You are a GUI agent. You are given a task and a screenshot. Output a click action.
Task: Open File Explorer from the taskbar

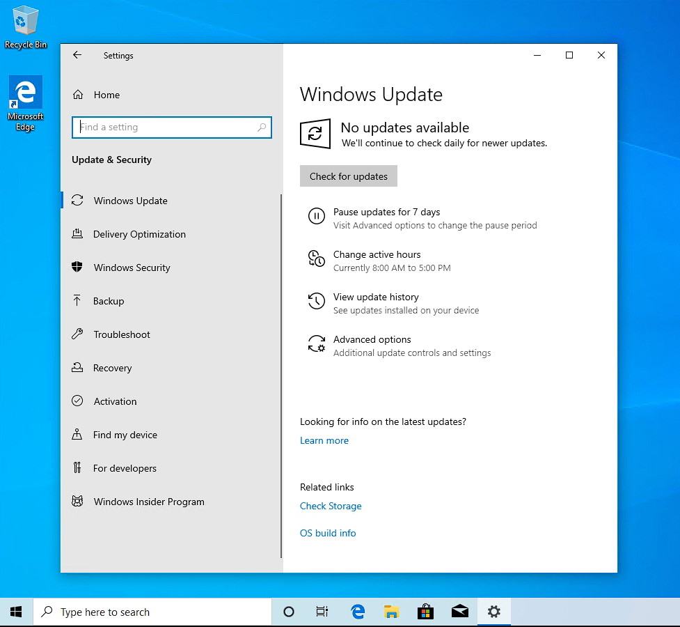(392, 612)
